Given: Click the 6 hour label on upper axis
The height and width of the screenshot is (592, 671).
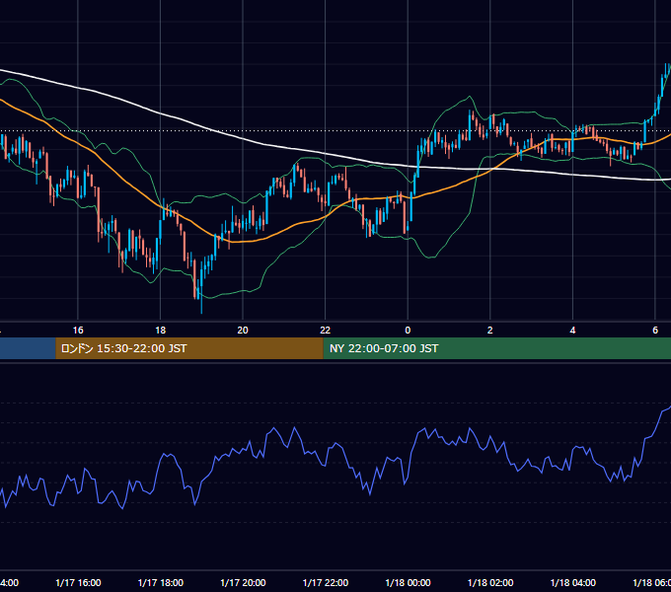Looking at the screenshot, I should 655,331.
